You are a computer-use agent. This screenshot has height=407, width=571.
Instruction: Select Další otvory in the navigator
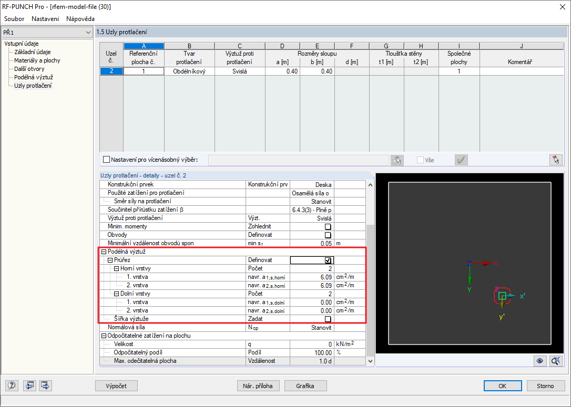point(29,69)
